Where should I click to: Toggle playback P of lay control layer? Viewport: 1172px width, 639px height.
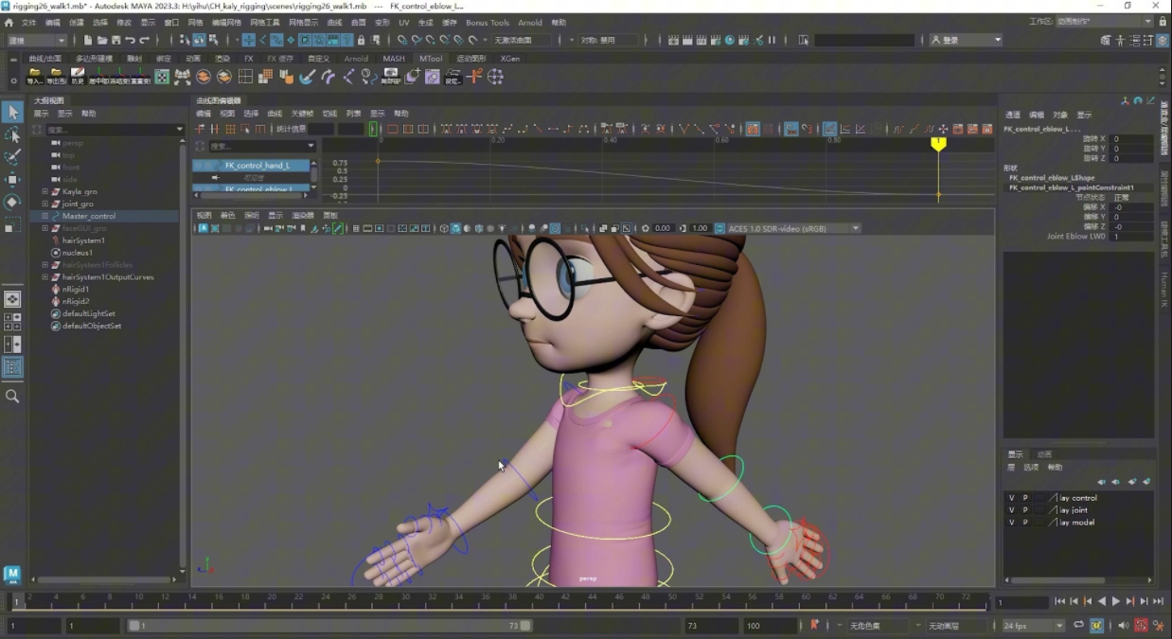(x=1024, y=498)
